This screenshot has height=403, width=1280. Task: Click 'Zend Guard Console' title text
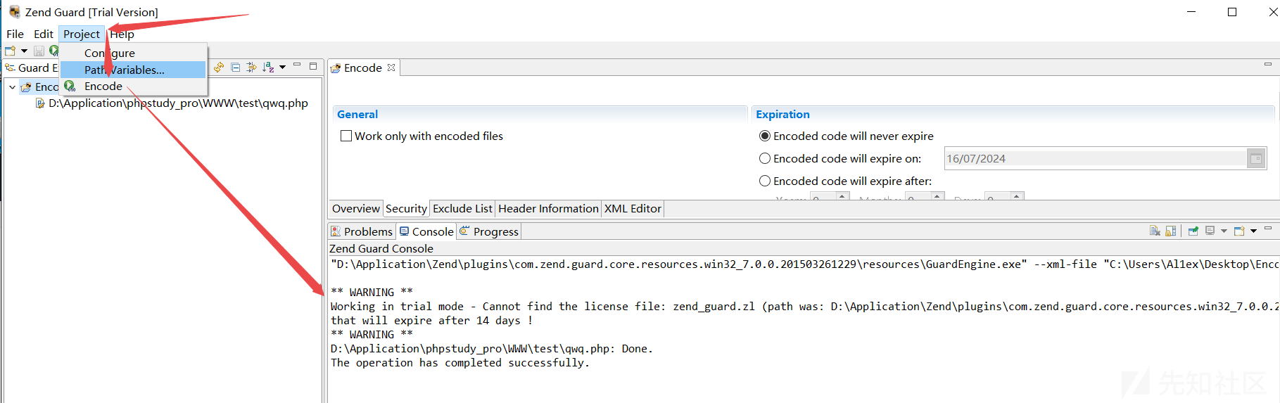(381, 248)
